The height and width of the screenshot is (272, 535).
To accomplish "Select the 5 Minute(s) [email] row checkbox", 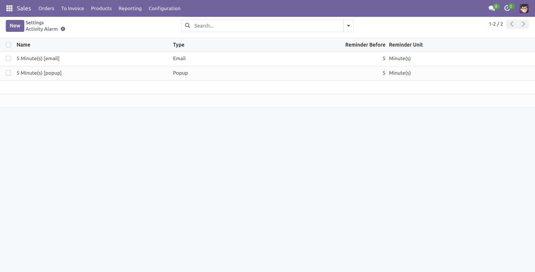I will 8,58.
